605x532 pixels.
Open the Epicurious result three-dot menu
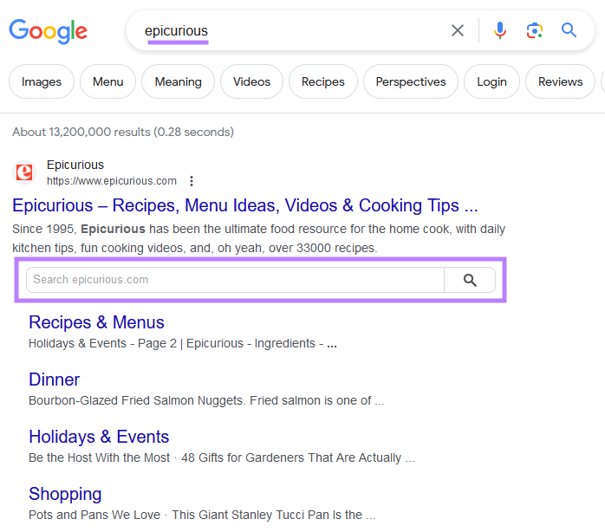tap(192, 181)
